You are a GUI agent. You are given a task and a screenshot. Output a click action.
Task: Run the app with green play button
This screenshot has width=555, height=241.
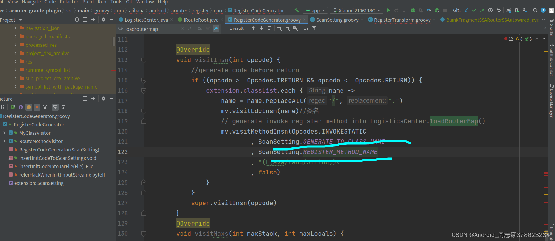coord(388,10)
